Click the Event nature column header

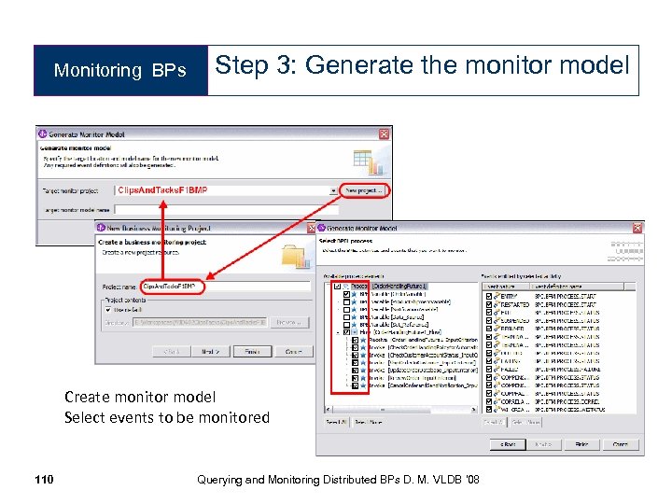tap(507, 287)
